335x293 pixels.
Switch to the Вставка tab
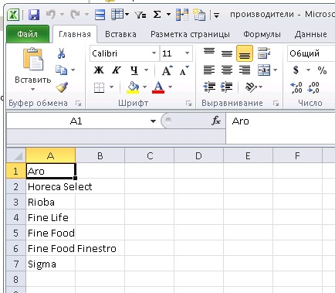tap(120, 34)
